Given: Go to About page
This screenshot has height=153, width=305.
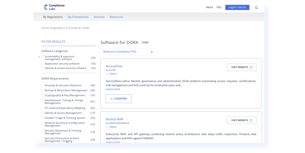Looking at the screenshot, I should pos(209,7).
